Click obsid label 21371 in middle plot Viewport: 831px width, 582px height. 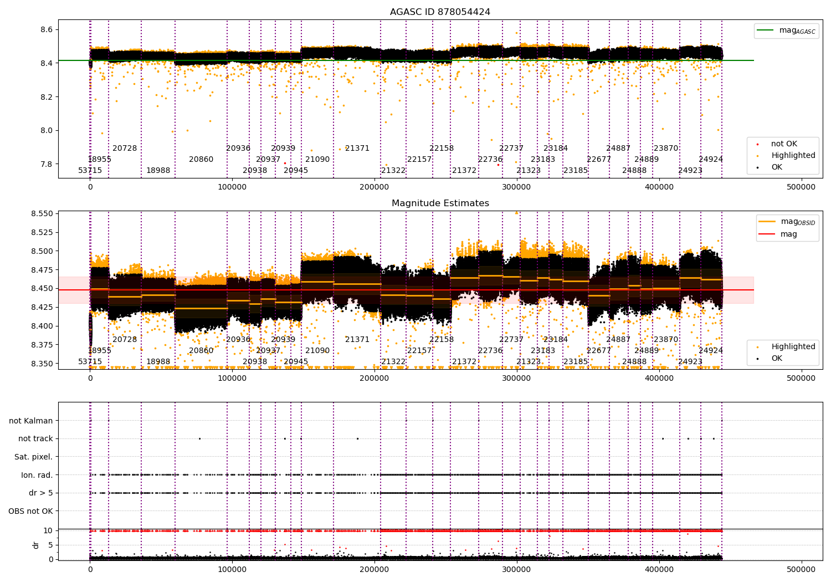(357, 340)
